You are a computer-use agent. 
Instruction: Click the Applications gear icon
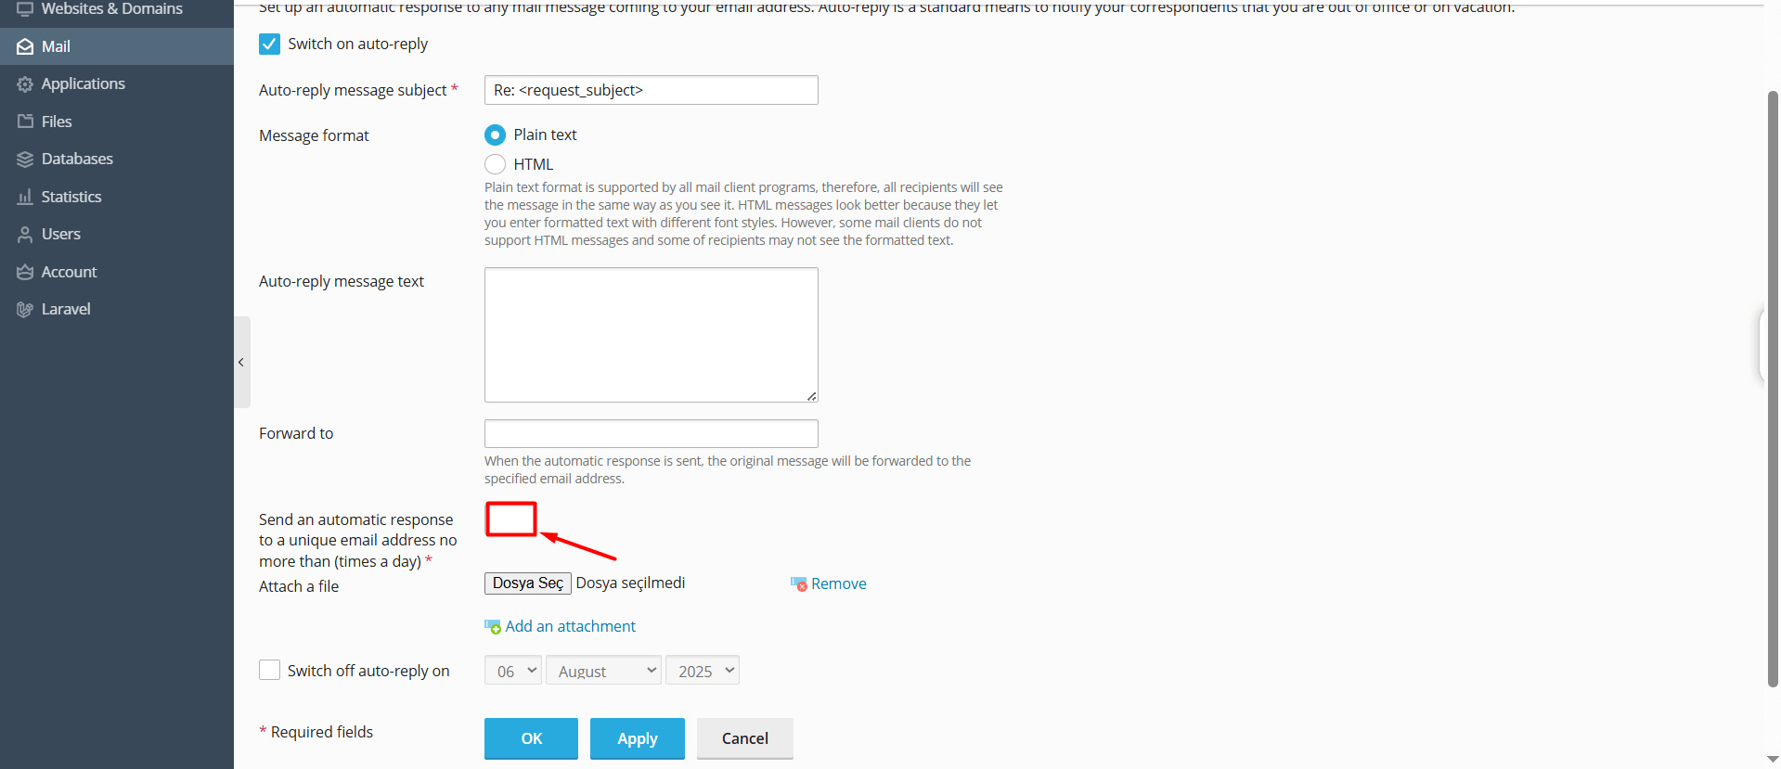25,84
